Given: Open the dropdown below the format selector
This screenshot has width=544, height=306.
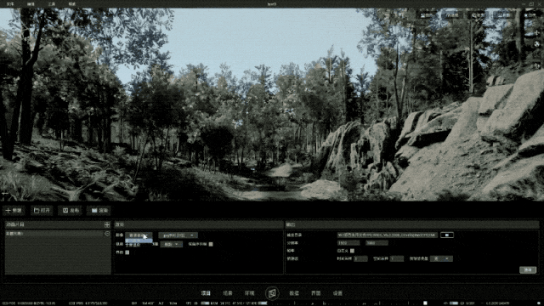Looking at the screenshot, I should pyautogui.click(x=172, y=244).
